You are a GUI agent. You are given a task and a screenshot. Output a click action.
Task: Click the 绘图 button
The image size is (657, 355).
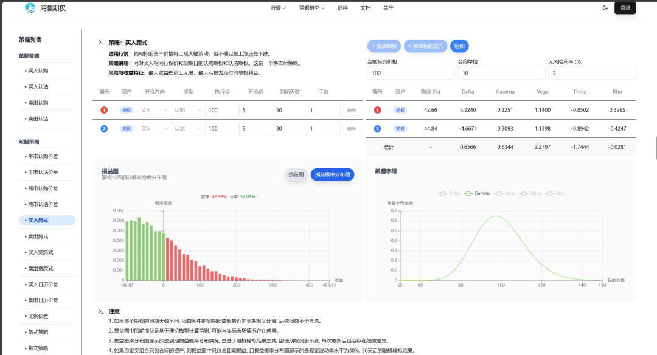(x=459, y=46)
